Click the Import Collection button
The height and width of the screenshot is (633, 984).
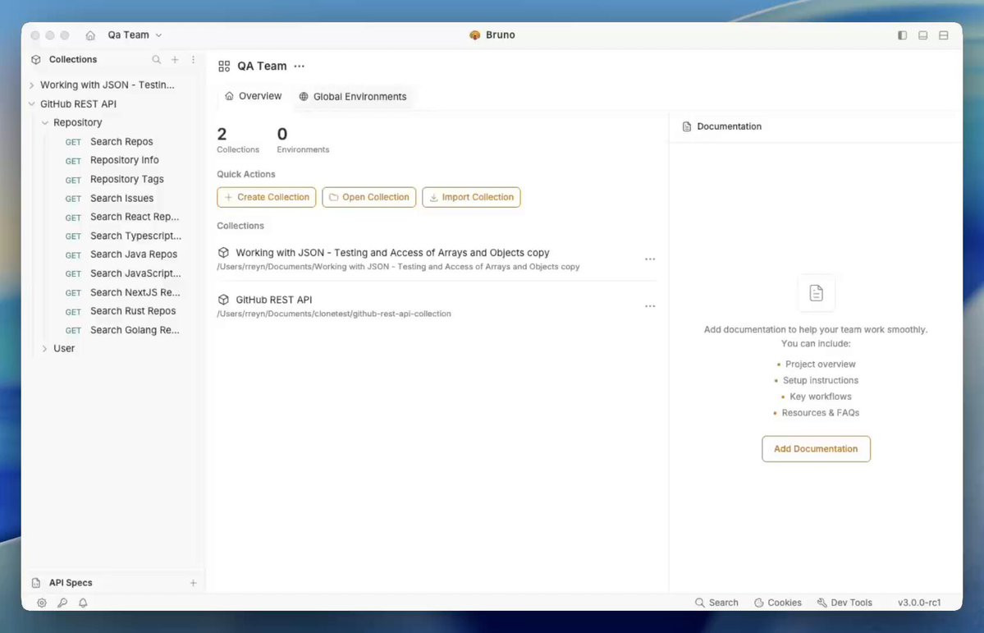pos(471,197)
